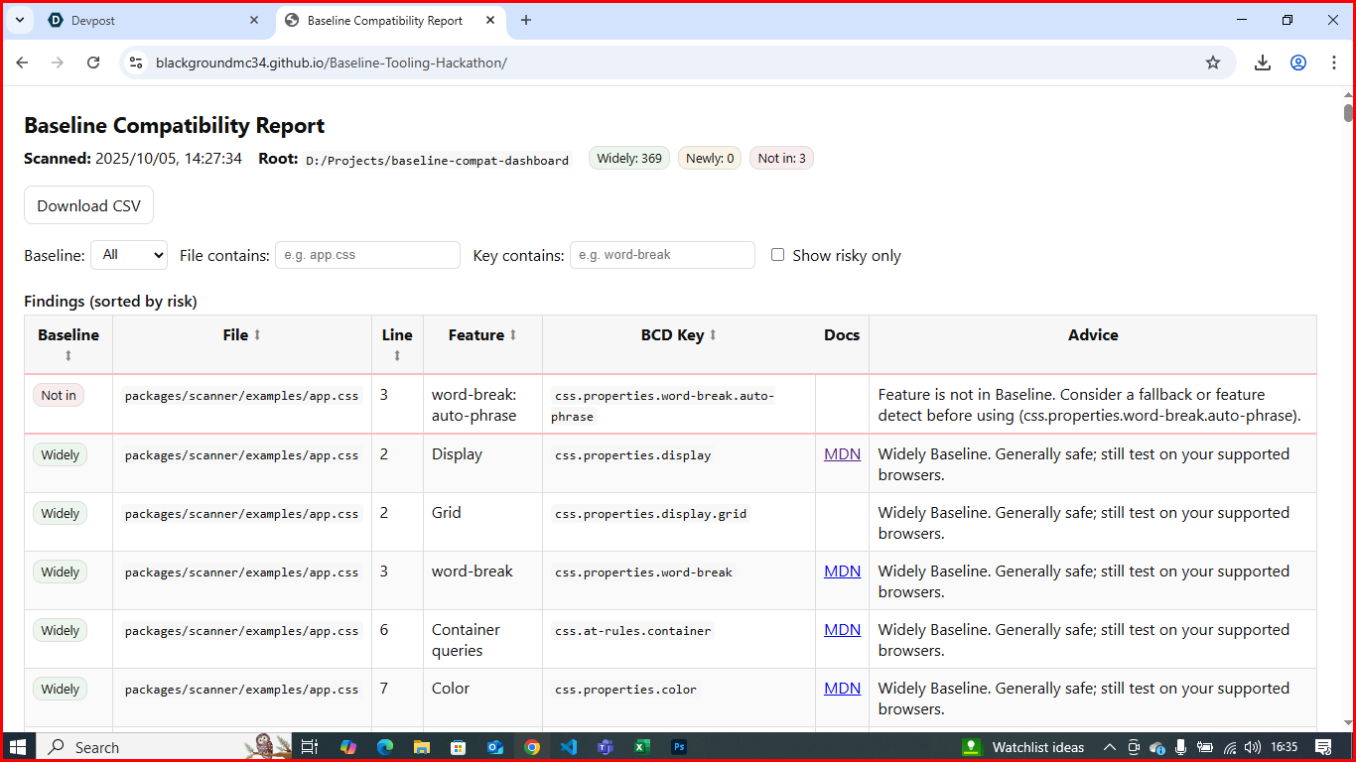This screenshot has width=1356, height=762.
Task: Open the Windows Start menu
Action: (18, 747)
